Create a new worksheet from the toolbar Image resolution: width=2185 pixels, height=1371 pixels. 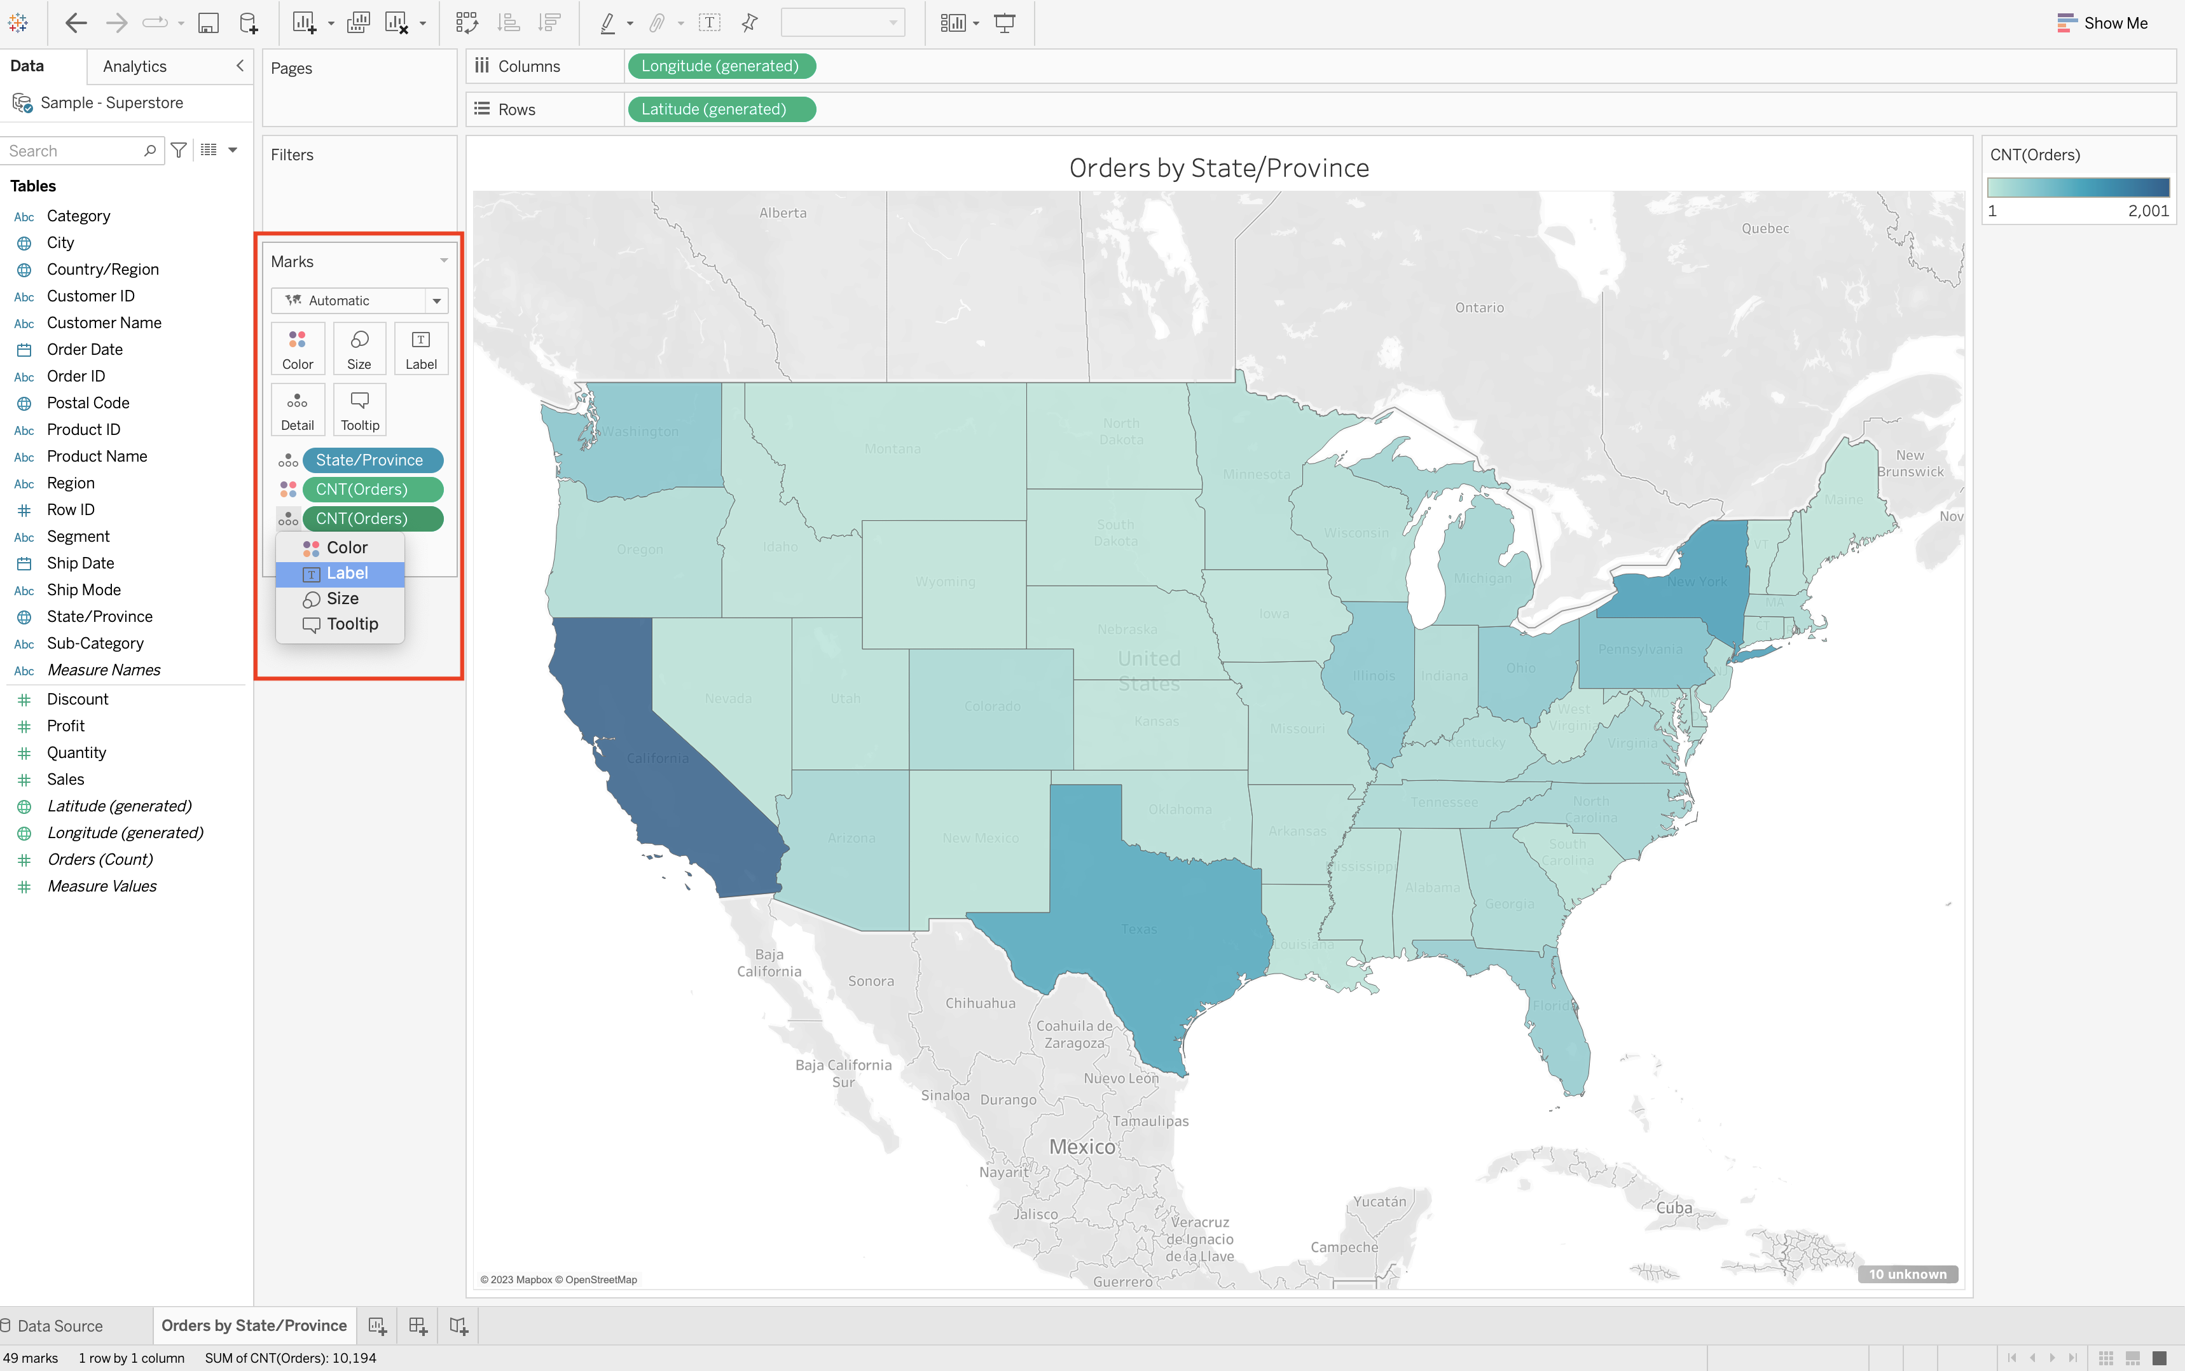304,23
